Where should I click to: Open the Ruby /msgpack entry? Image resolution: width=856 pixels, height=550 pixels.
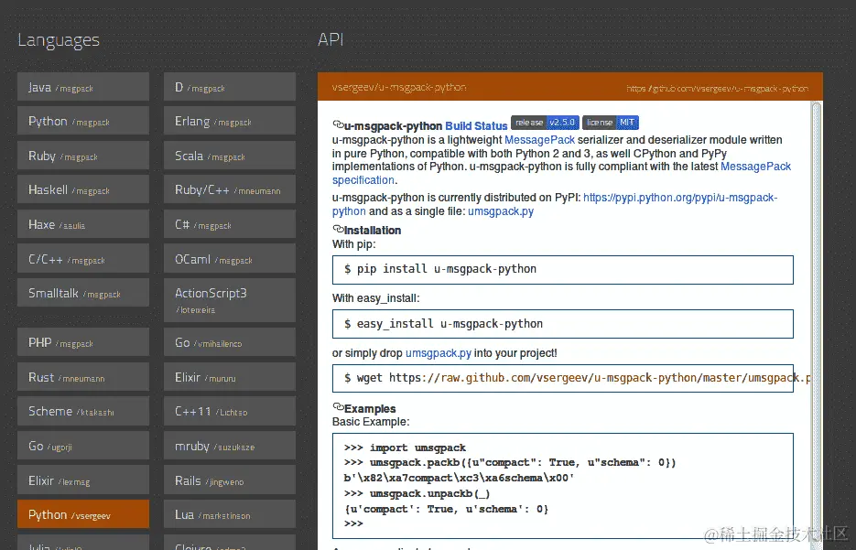click(x=83, y=156)
